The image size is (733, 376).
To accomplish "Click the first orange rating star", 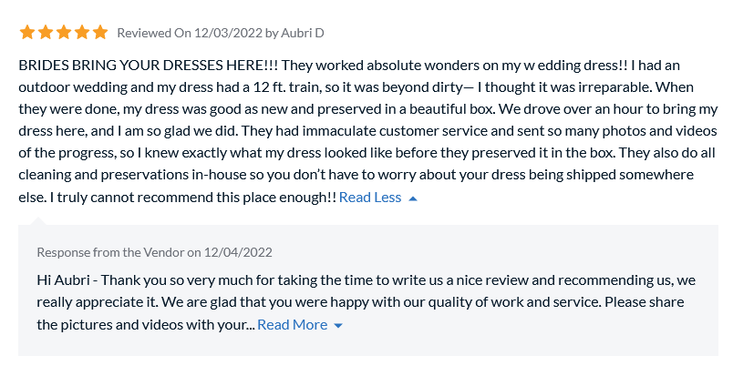I will tap(27, 33).
